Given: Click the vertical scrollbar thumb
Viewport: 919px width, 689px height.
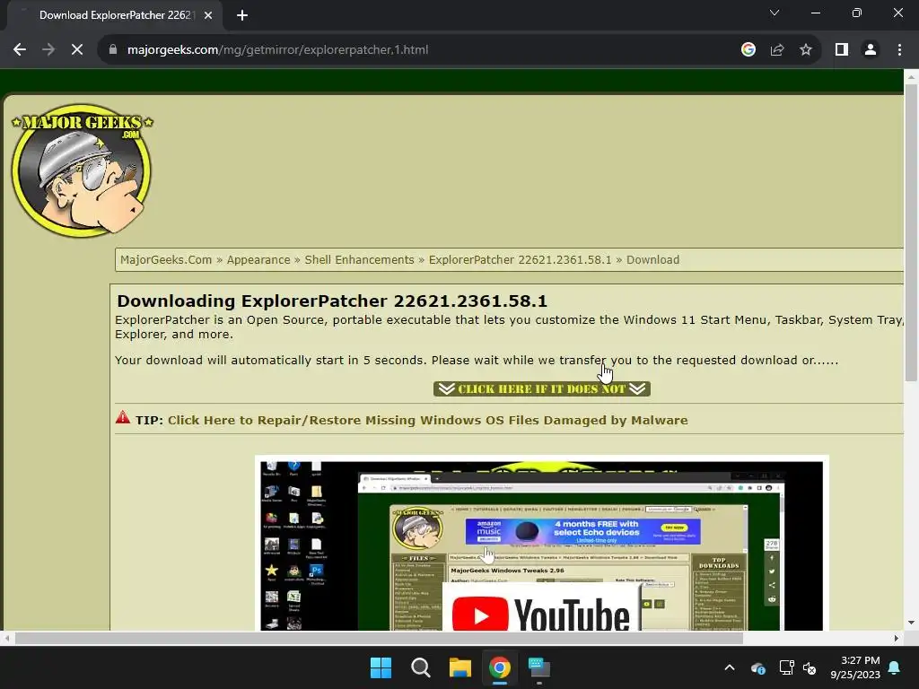Looking at the screenshot, I should 911,232.
